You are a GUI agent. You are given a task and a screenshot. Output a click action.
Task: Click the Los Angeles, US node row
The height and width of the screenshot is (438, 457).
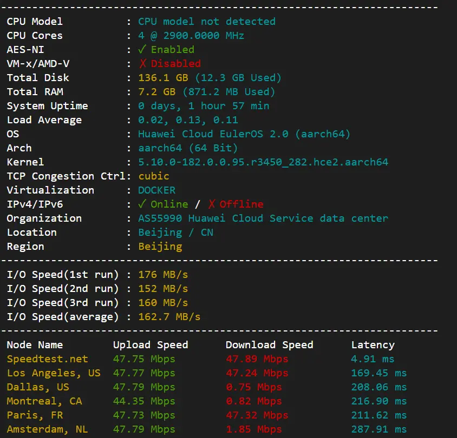[207, 373]
